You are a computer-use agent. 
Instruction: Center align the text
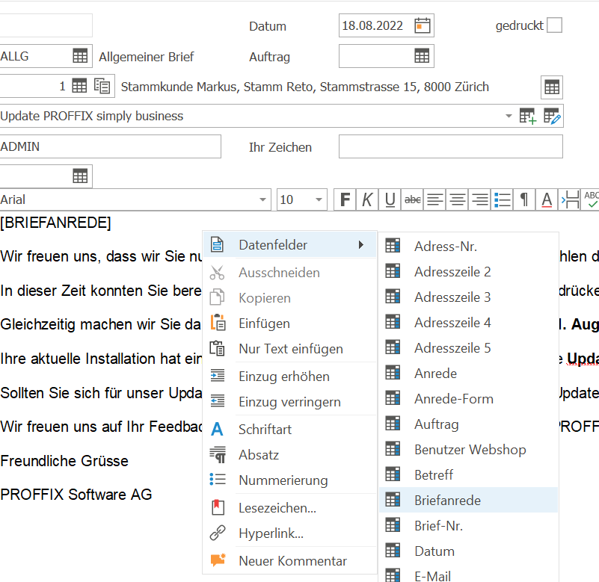pyautogui.click(x=457, y=199)
